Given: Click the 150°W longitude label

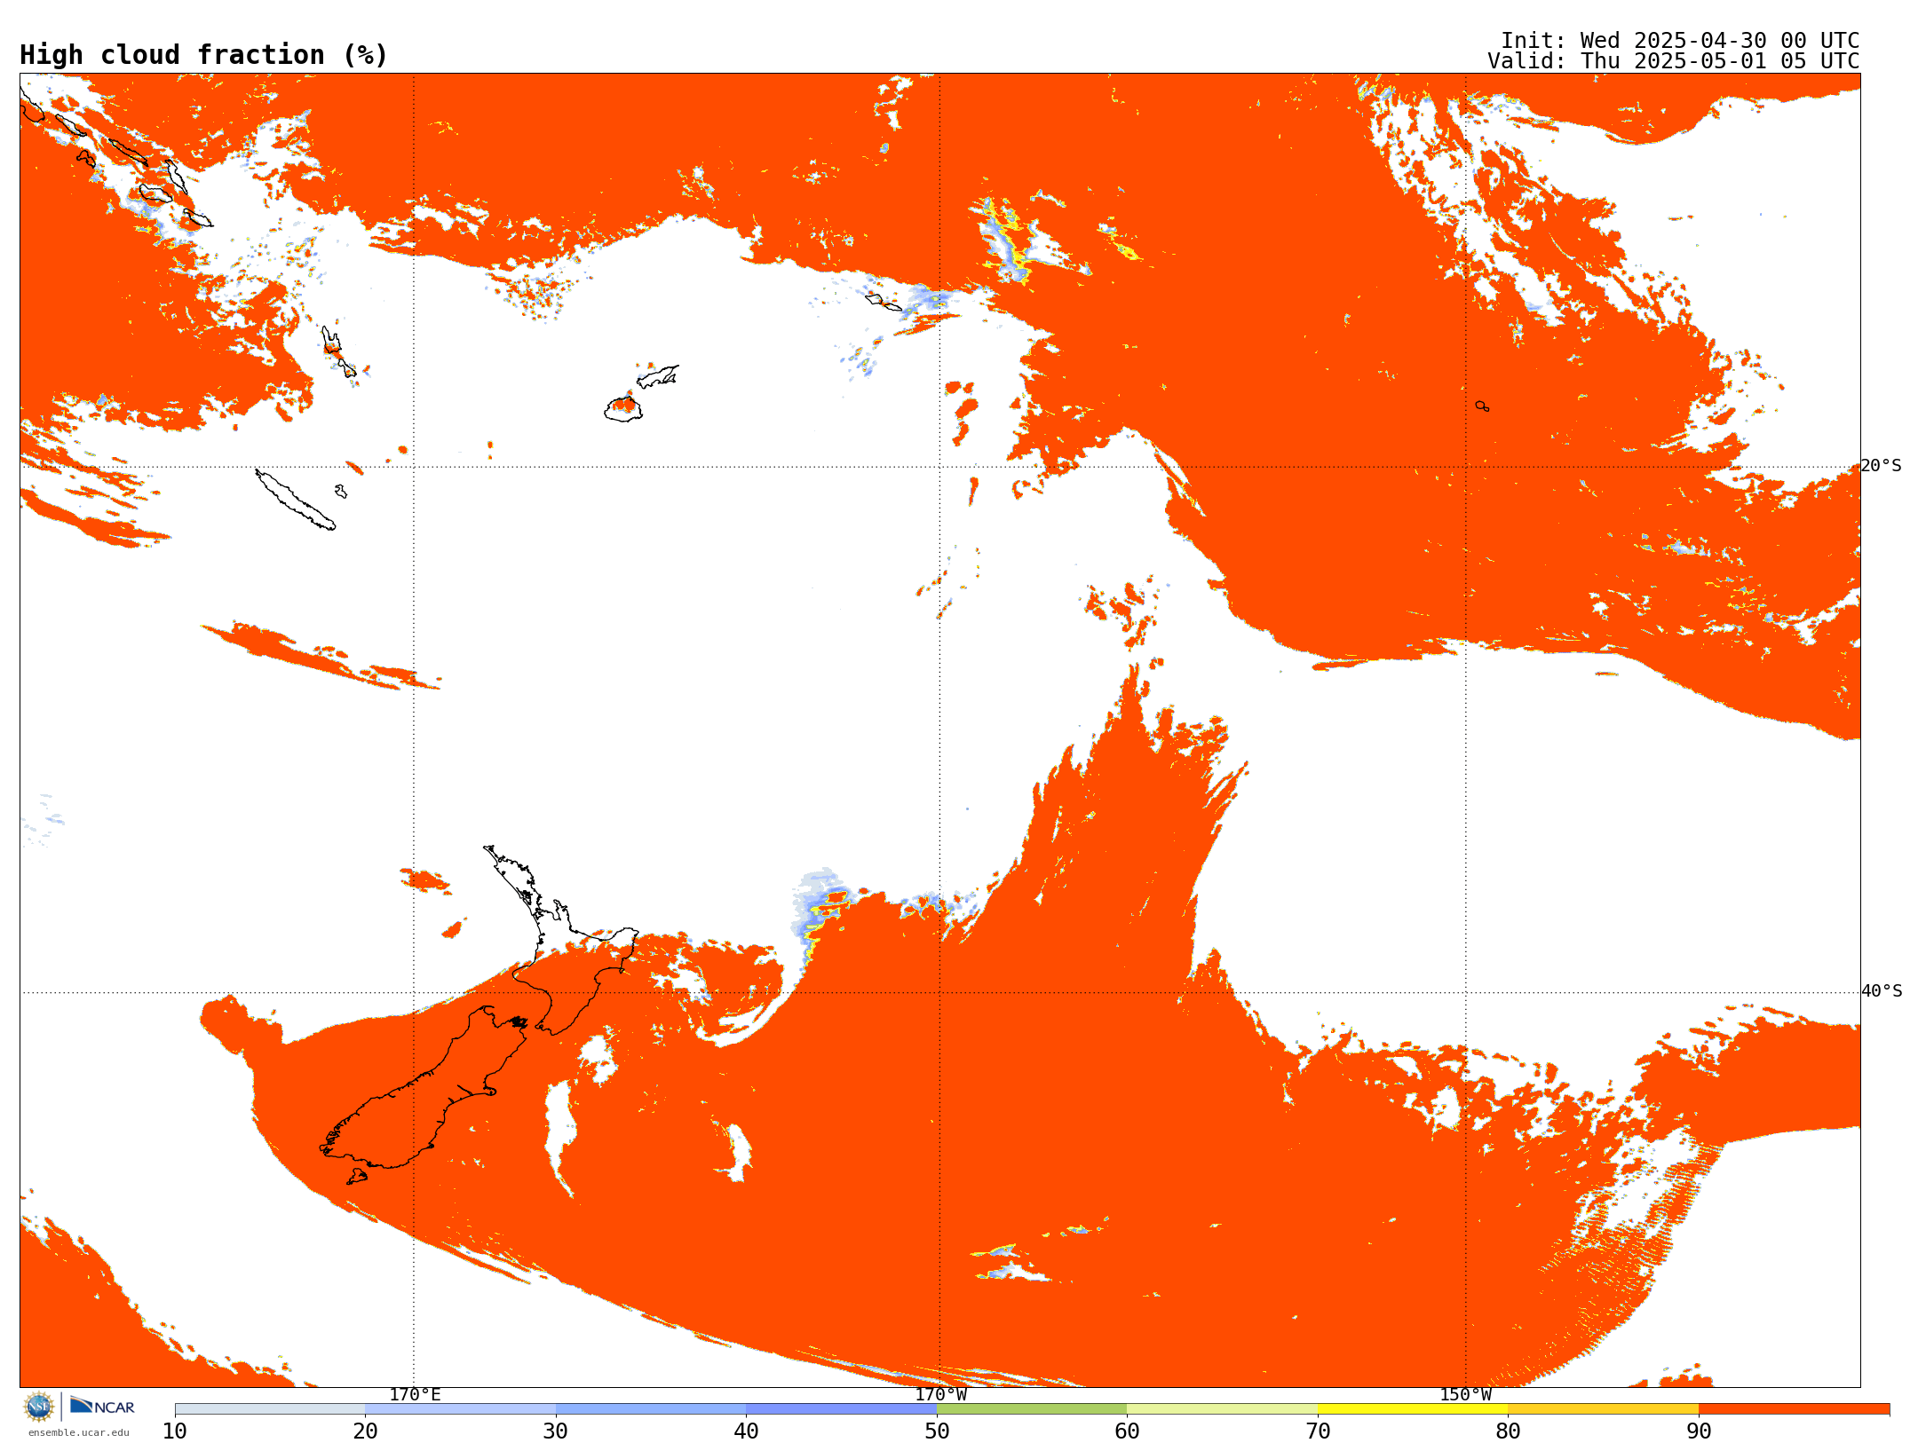Looking at the screenshot, I should coord(1465,1394).
